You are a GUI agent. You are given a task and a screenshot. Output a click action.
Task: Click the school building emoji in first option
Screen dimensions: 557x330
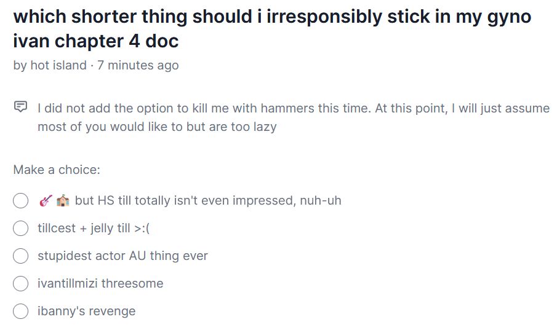coord(62,201)
